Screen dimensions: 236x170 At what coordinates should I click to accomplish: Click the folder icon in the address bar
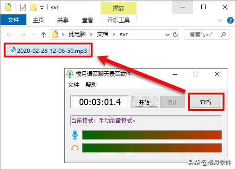pos(55,34)
